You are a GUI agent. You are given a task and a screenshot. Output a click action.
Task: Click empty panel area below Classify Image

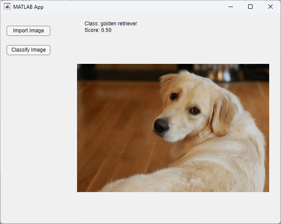pyautogui.click(x=35, y=131)
